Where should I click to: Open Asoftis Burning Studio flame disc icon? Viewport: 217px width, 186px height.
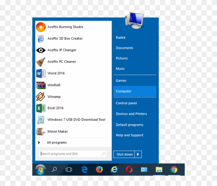point(41,27)
